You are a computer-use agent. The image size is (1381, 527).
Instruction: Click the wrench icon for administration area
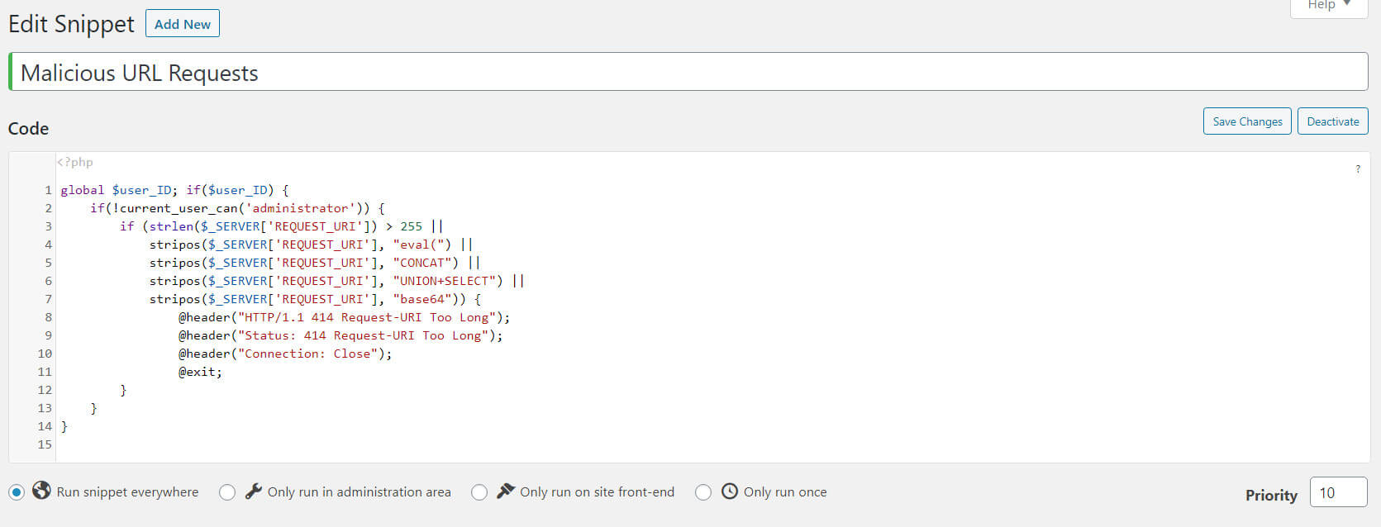tap(254, 491)
